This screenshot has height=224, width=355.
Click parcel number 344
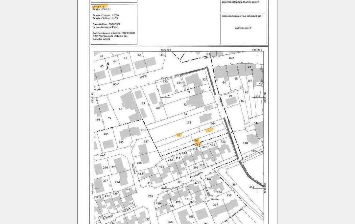(256, 123)
